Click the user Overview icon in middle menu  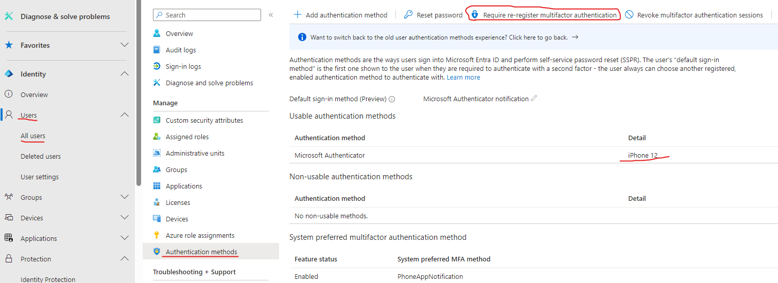coord(157,33)
